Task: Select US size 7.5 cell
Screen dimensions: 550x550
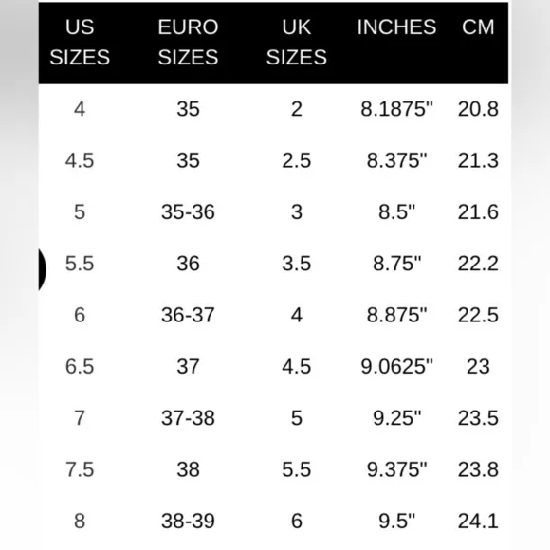Action: click(80, 469)
